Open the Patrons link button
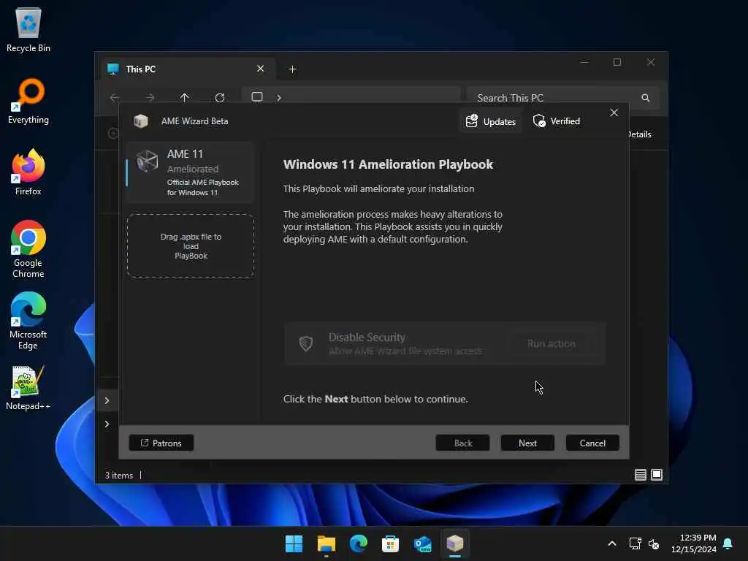The width and height of the screenshot is (748, 561). click(x=161, y=443)
